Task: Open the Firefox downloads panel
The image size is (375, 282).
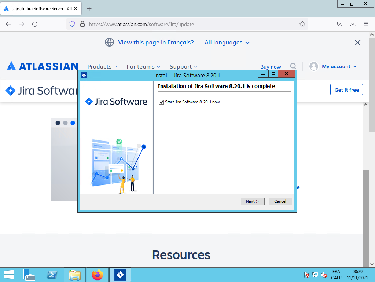Action: tap(353, 24)
